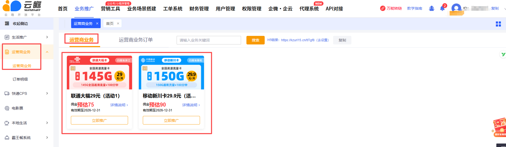
Task: Expand the 生活推广 sidebar menu
Action: (x=47, y=37)
